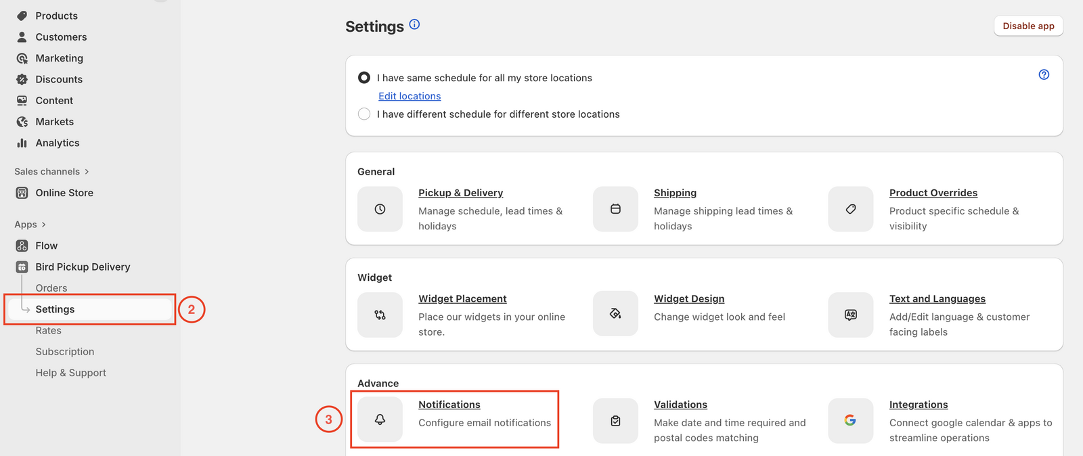
Task: Open Orders under Bird Pickup Delivery
Action: tap(51, 288)
